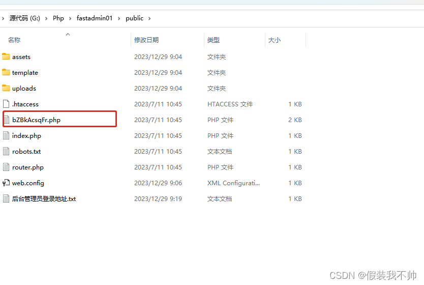Expand the chevron after public in breadcrumb
This screenshot has width=424, height=285.
[149, 18]
